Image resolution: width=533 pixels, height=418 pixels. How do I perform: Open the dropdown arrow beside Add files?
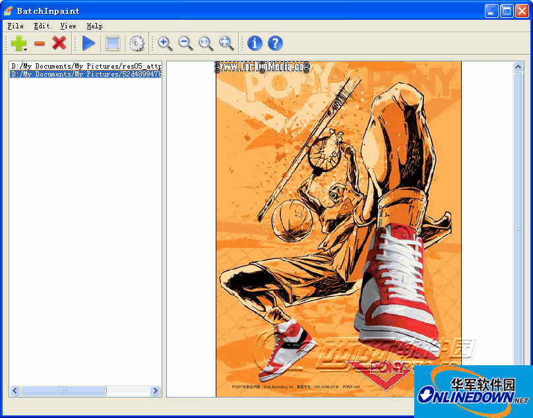[26, 49]
